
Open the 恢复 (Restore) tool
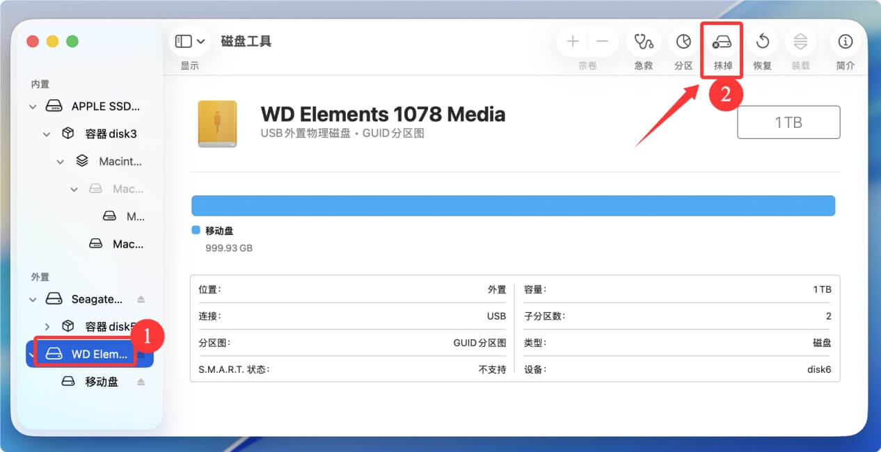[x=762, y=42]
